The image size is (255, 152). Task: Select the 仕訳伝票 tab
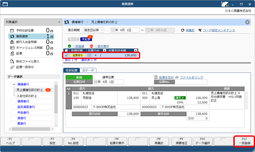pos(72,70)
